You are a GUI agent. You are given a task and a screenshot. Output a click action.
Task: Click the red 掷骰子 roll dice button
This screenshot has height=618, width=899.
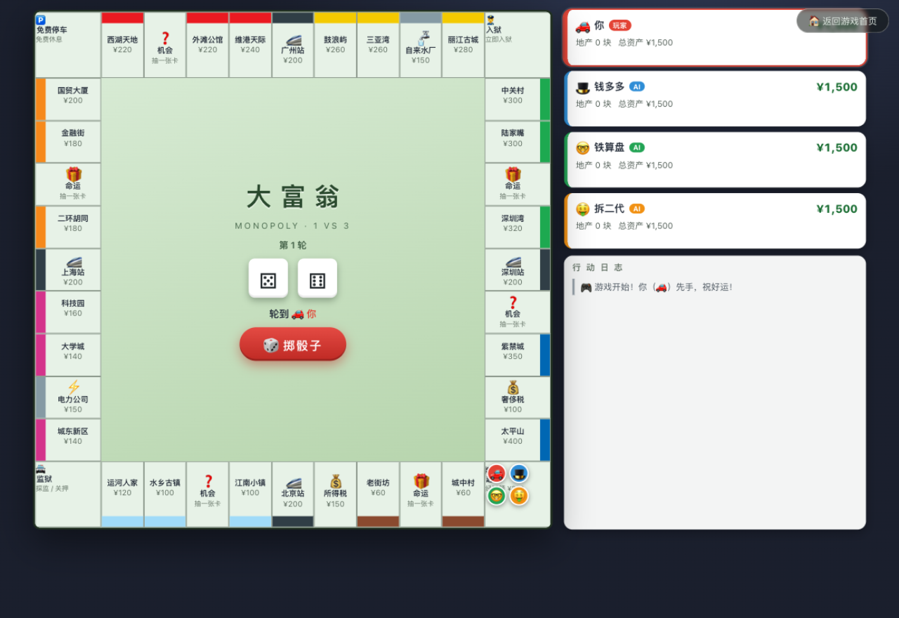point(293,344)
